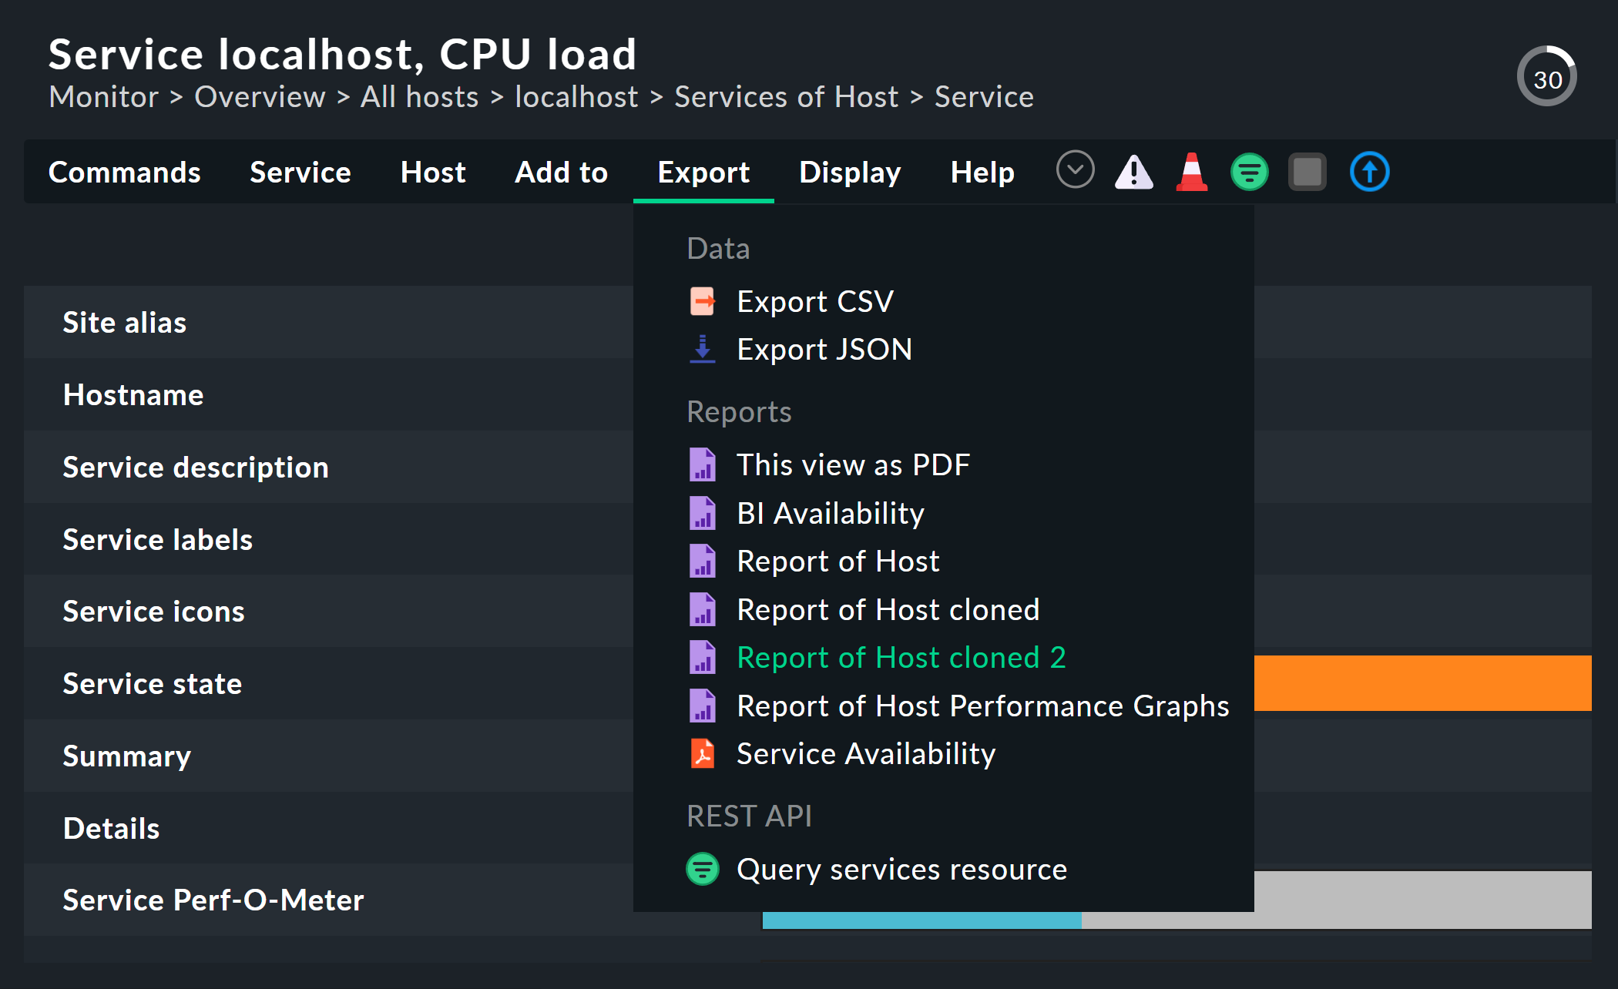Image resolution: width=1618 pixels, height=989 pixels.
Task: Open the Commands menu
Action: pos(125,172)
